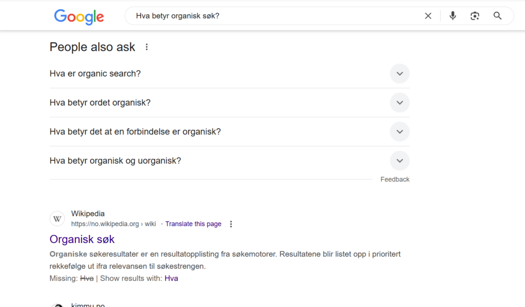Click the 'Organiske søkeresultater' snippet text
Image resolution: width=525 pixels, height=307 pixels.
tap(225, 260)
